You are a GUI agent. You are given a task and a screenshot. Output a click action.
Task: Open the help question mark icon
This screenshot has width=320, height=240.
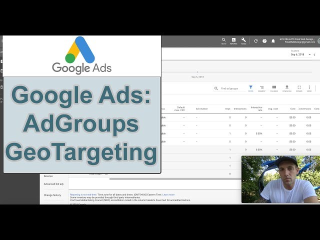pyautogui.click(x=264, y=41)
